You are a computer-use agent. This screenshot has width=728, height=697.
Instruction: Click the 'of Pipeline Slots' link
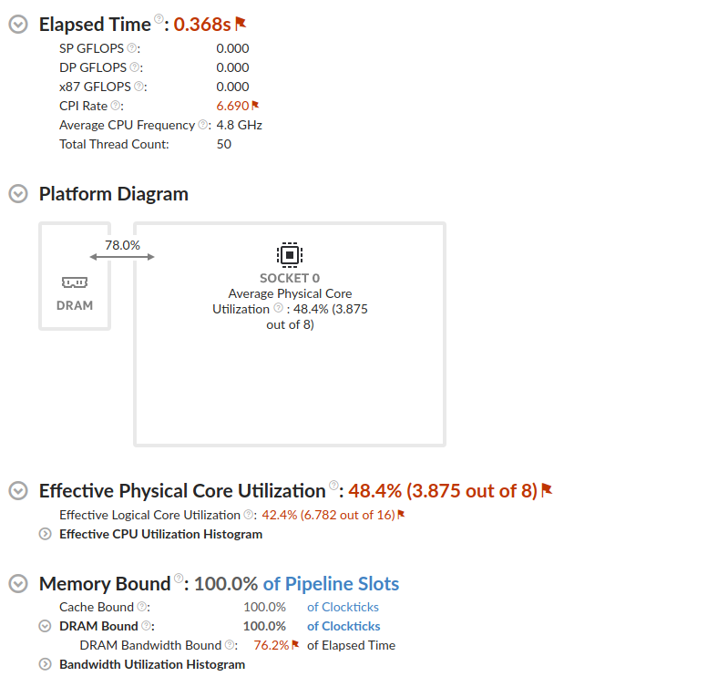[331, 583]
